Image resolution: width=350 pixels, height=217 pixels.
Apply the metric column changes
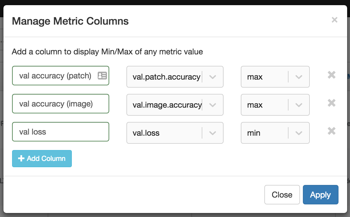pos(320,195)
